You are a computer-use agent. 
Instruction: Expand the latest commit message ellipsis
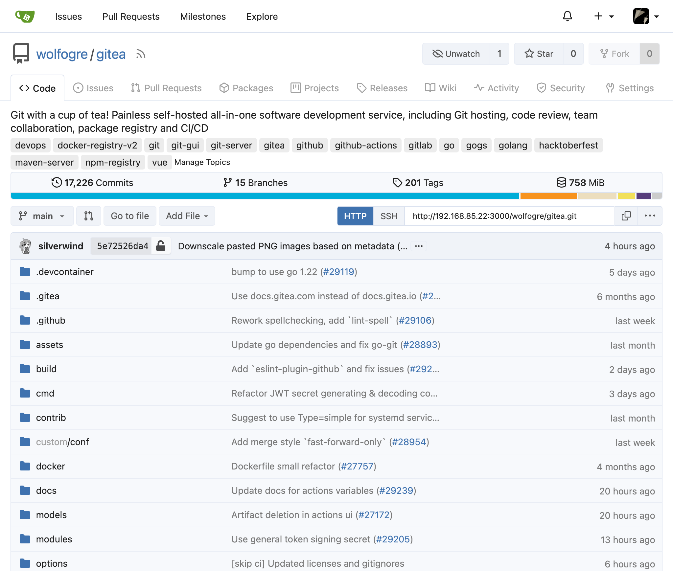click(419, 246)
